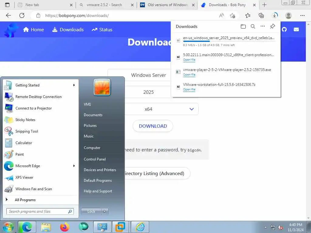Open the Windows Start orb
This screenshot has width=311, height=233.
click(8, 227)
